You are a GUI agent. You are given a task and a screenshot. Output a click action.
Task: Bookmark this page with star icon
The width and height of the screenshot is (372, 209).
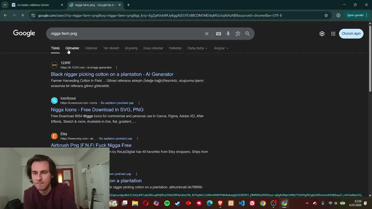[326, 15]
